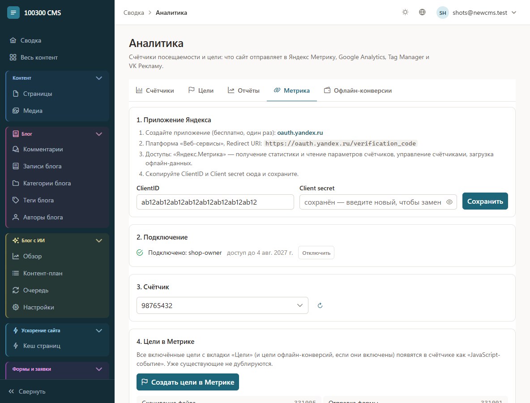The height and width of the screenshot is (403, 530).
Task: Collapse the Формы и заявки section chevron
Action: [x=98, y=369]
